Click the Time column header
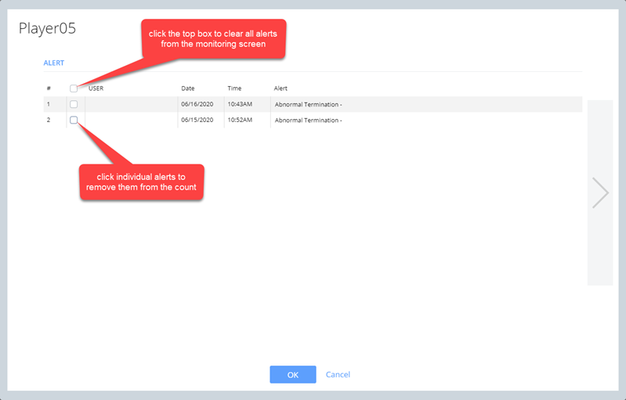Image resolution: width=626 pixels, height=400 pixels. [235, 88]
